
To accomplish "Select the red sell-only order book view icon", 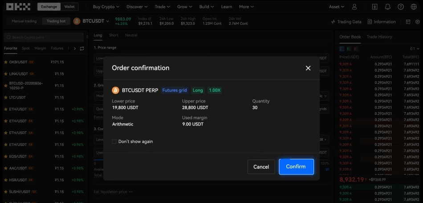I will (x=356, y=49).
